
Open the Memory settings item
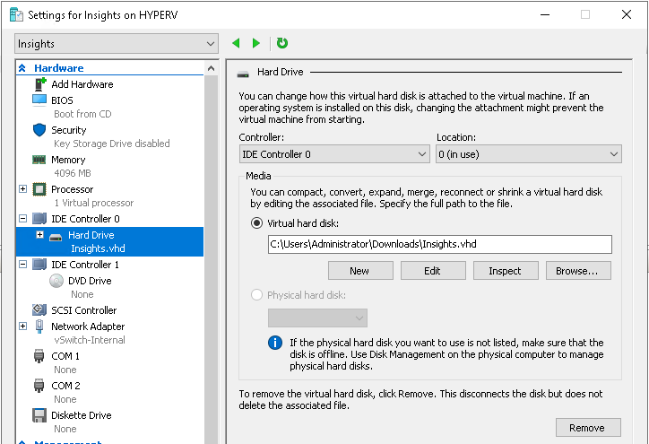coord(68,160)
